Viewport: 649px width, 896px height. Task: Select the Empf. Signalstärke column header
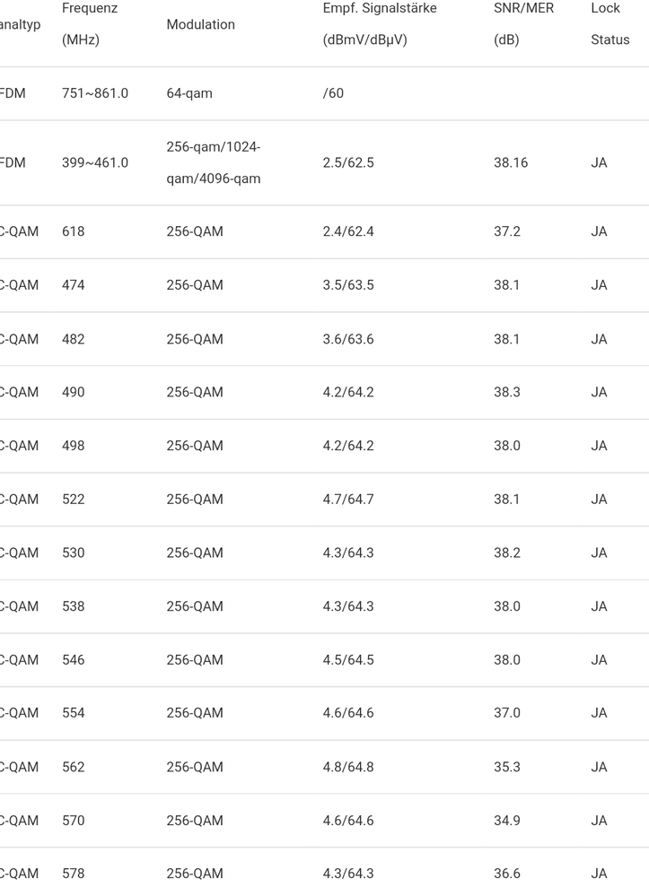[x=380, y=24]
